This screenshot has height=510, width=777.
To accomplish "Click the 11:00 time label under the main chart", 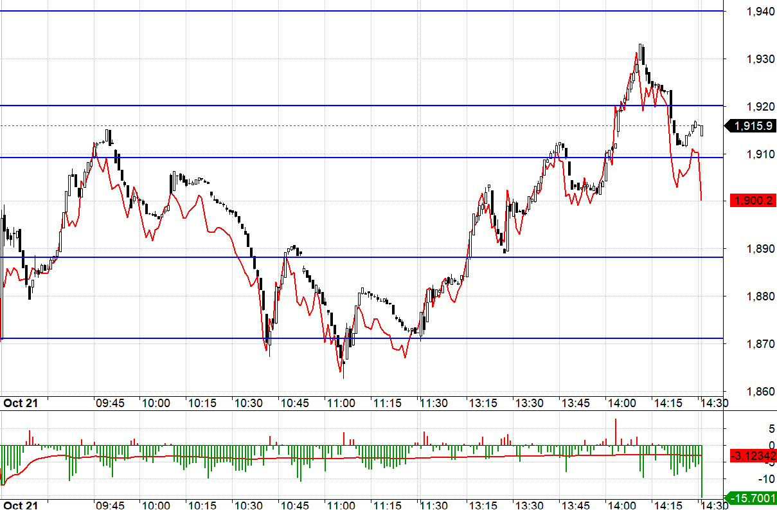I will (x=341, y=403).
